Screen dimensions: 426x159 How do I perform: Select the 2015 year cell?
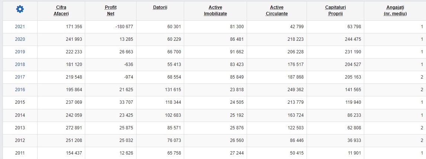pyautogui.click(x=20, y=102)
